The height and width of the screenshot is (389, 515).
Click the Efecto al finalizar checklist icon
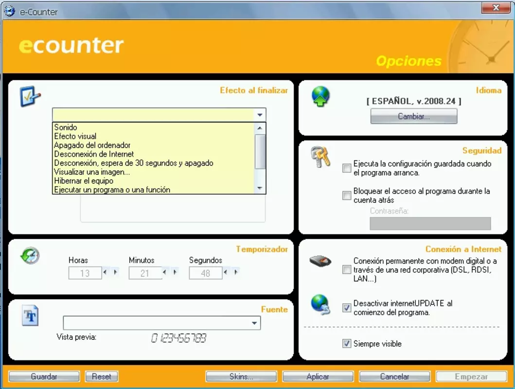point(30,96)
